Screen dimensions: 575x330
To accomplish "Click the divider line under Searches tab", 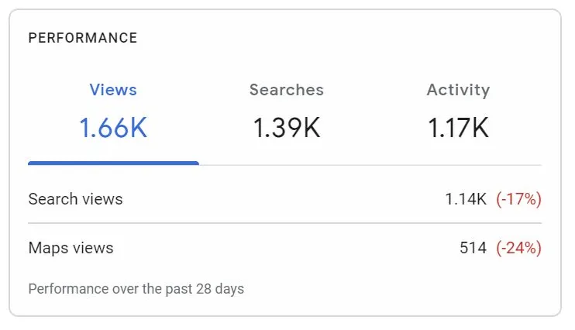I will point(286,164).
